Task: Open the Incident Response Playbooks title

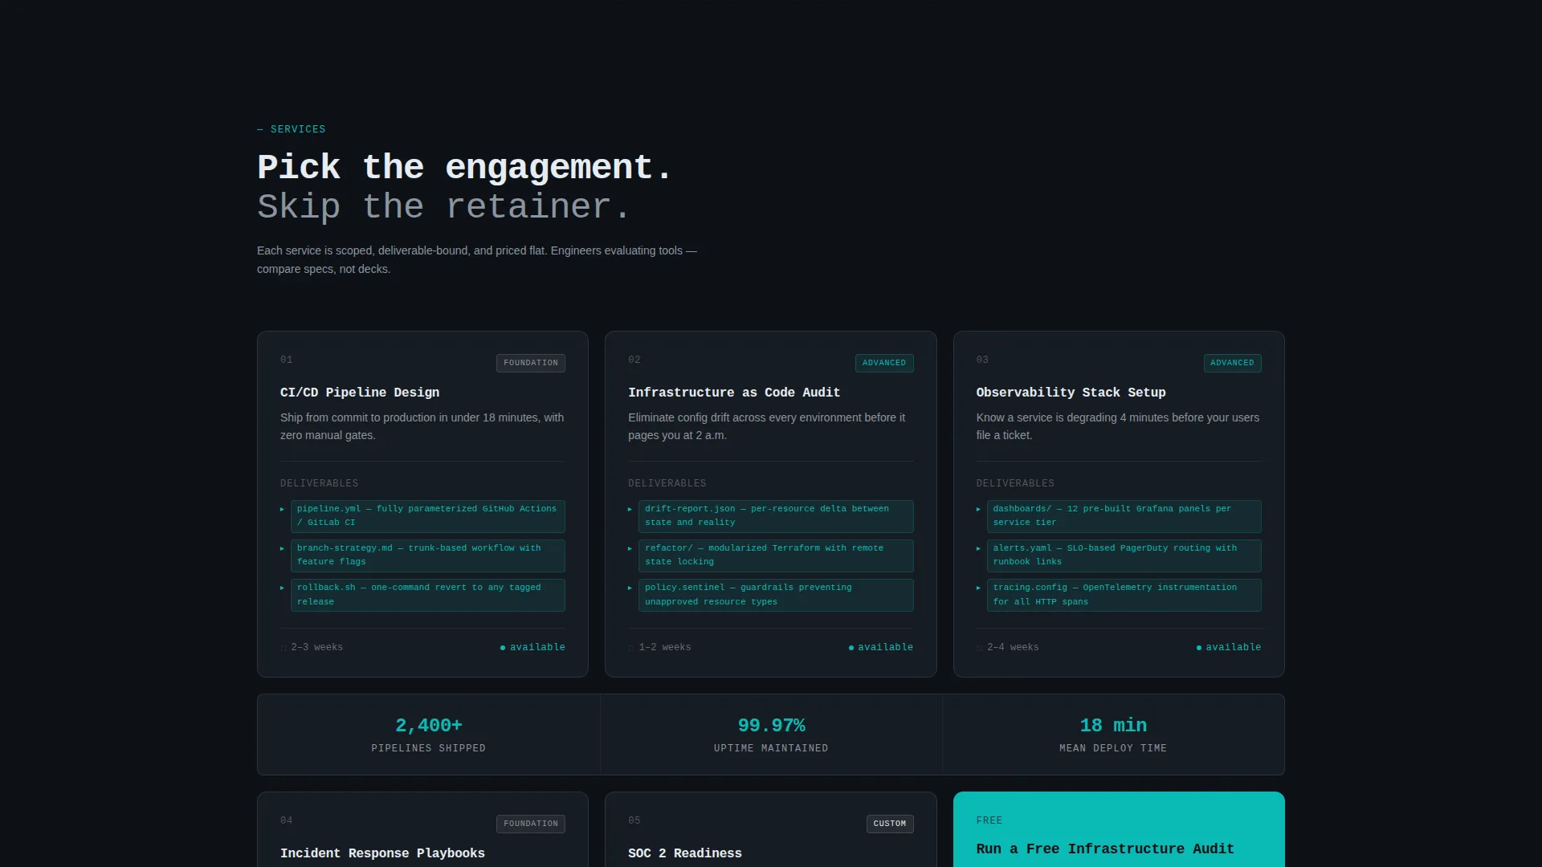Action: tap(382, 853)
